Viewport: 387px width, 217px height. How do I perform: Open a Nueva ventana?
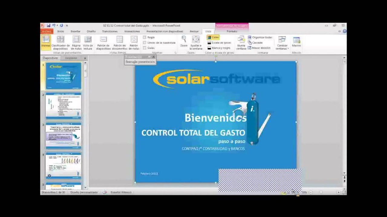[241, 43]
